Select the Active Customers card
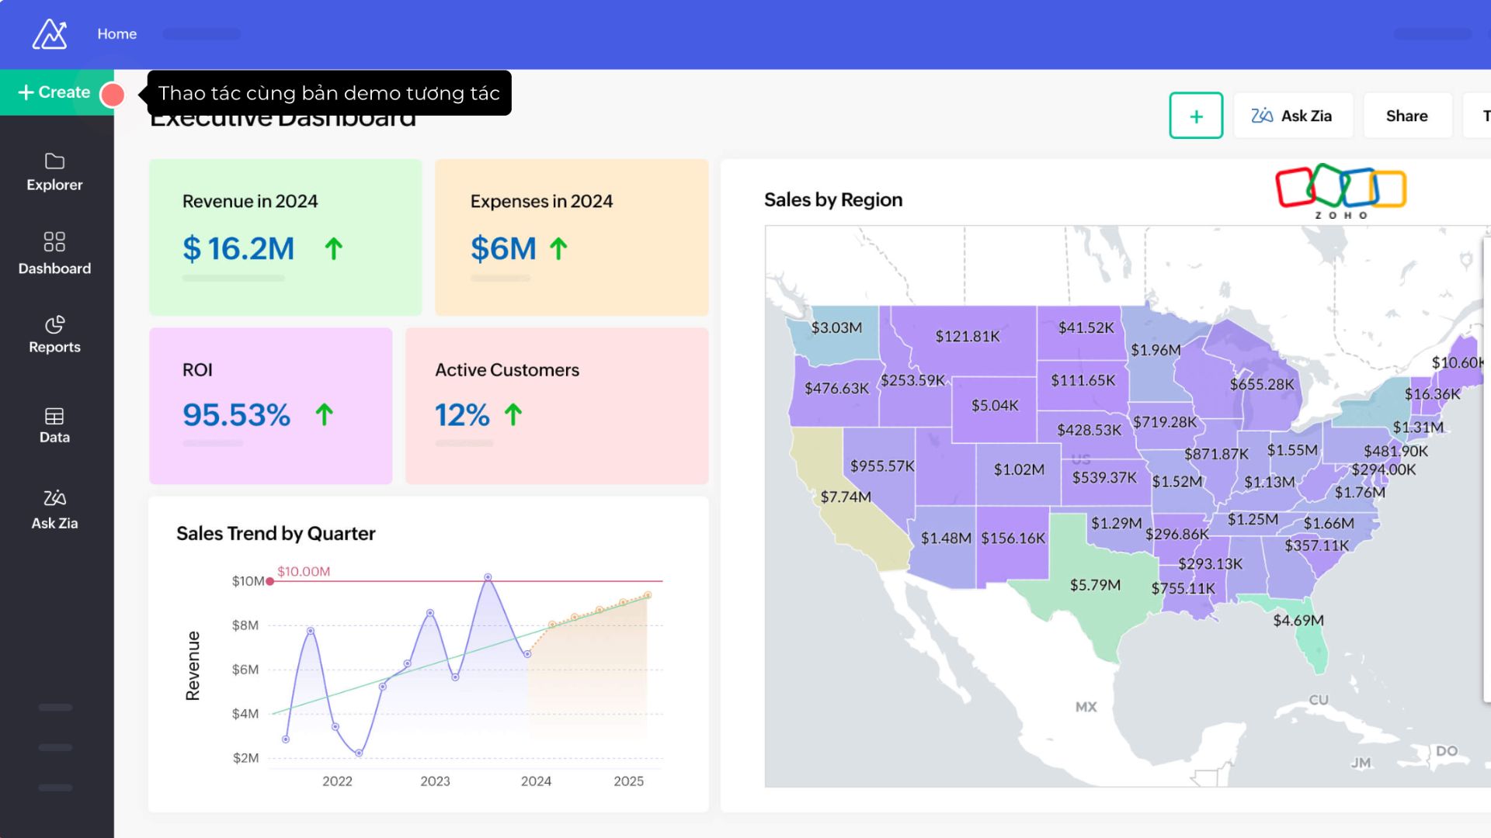The image size is (1491, 838). pyautogui.click(x=557, y=405)
